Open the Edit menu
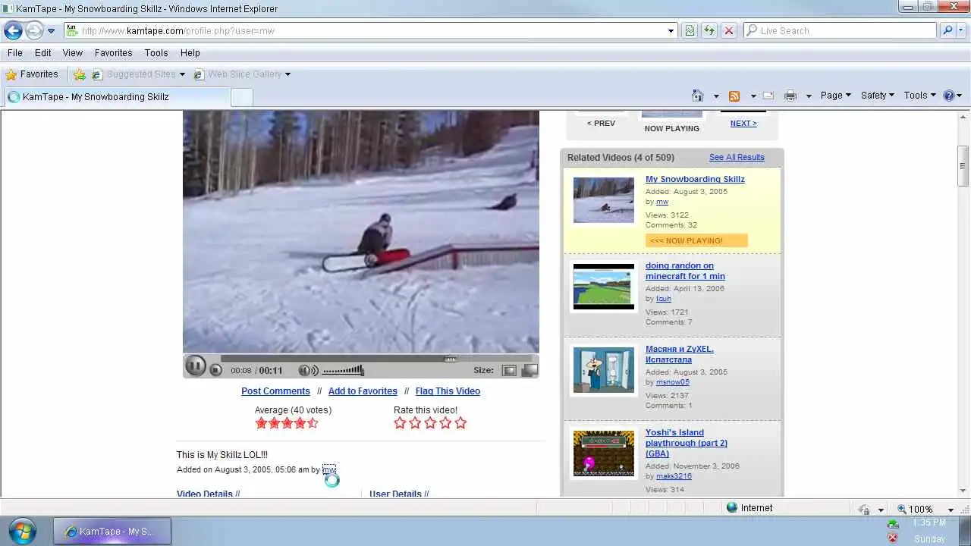The height and width of the screenshot is (546, 971). (43, 53)
